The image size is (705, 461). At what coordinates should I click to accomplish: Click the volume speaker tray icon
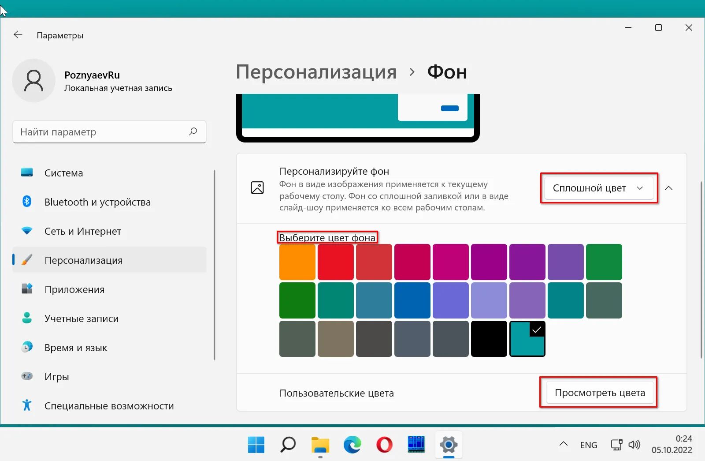(x=634, y=445)
